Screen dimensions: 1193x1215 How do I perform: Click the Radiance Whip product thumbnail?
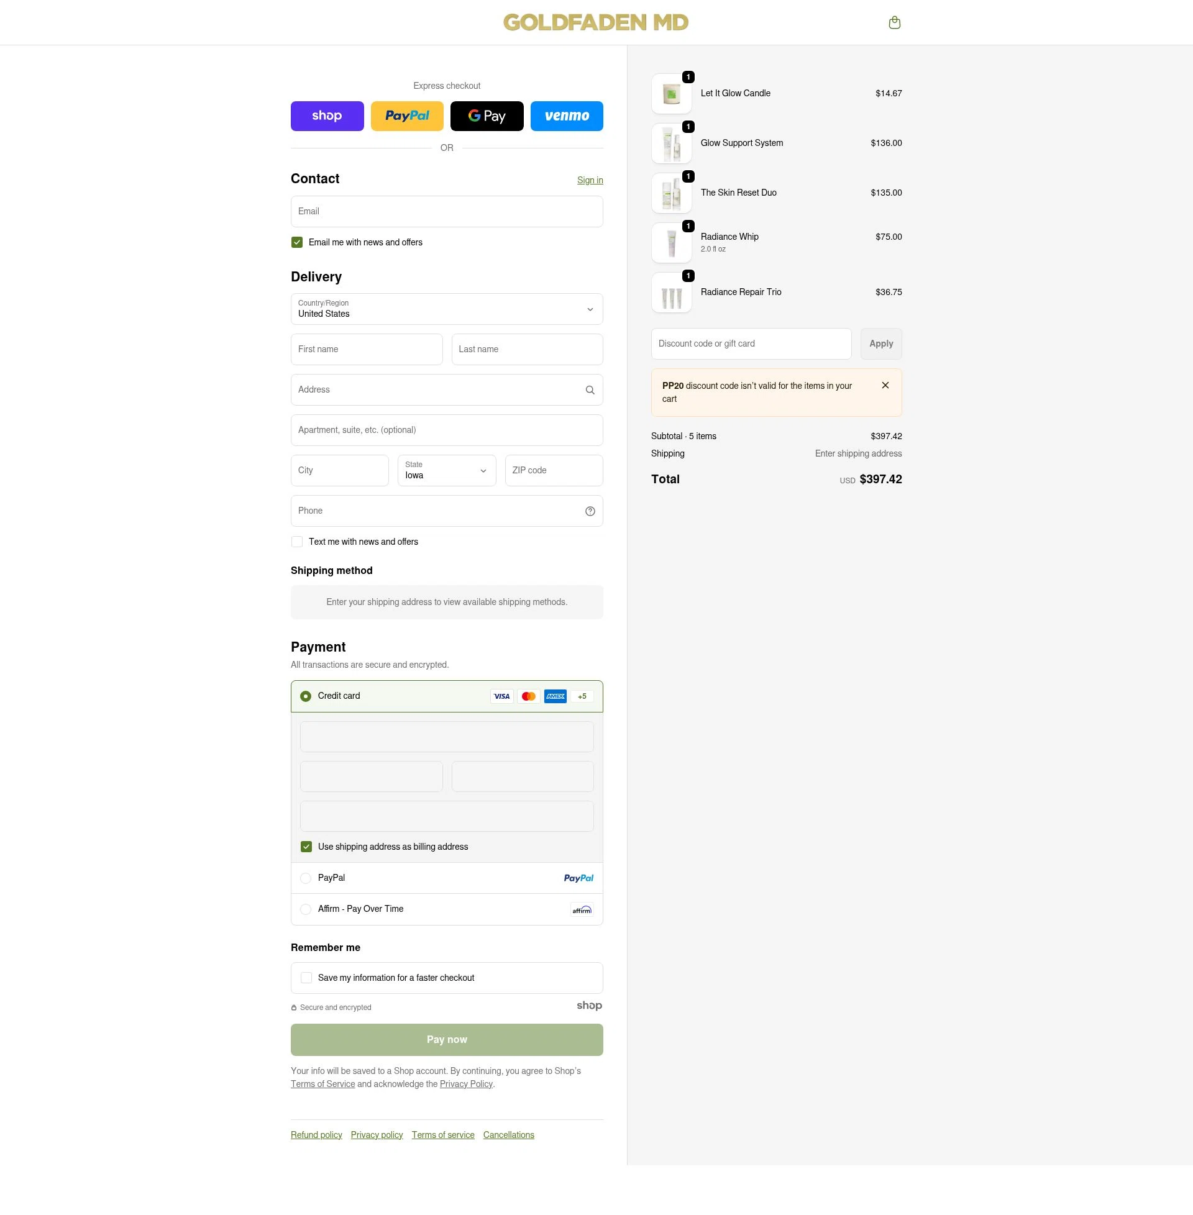pos(671,242)
